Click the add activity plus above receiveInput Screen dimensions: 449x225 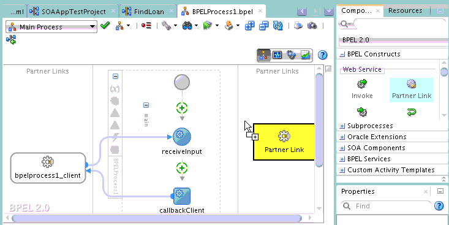click(182, 108)
